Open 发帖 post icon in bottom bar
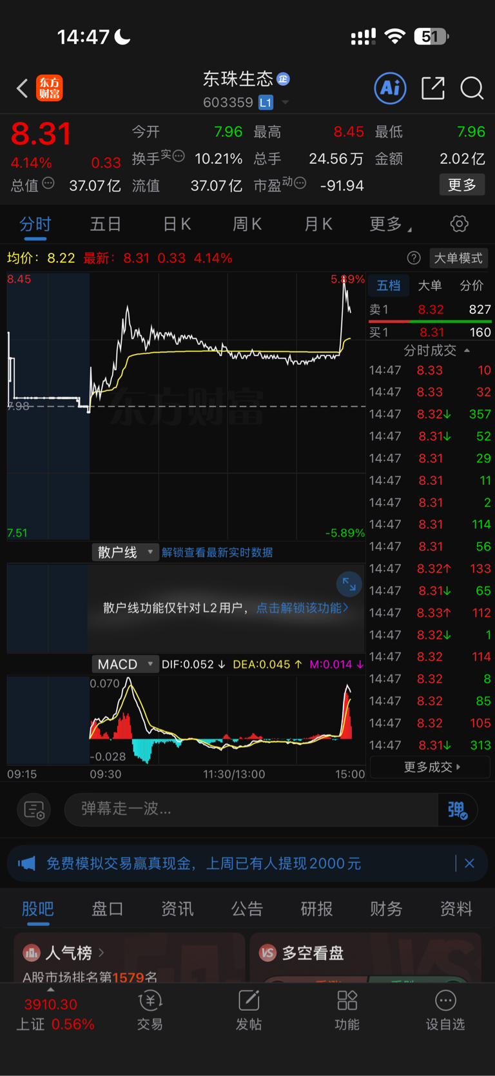This screenshot has height=1076, width=495. 249,1010
